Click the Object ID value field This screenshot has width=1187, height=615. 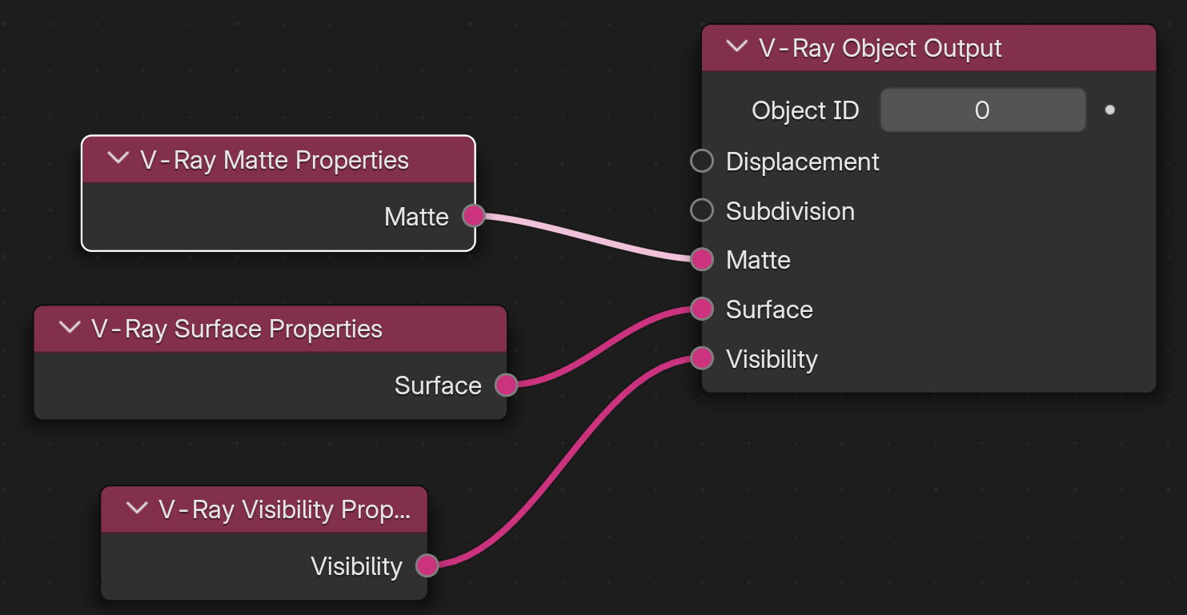click(x=983, y=110)
